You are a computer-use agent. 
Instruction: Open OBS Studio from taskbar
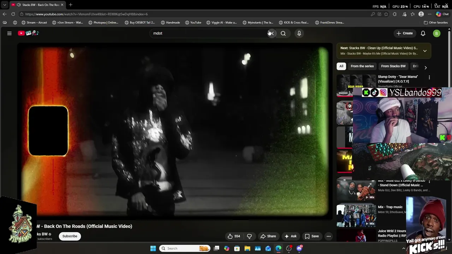point(289,248)
